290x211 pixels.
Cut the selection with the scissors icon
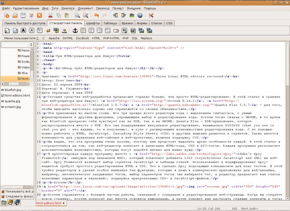coord(50,16)
